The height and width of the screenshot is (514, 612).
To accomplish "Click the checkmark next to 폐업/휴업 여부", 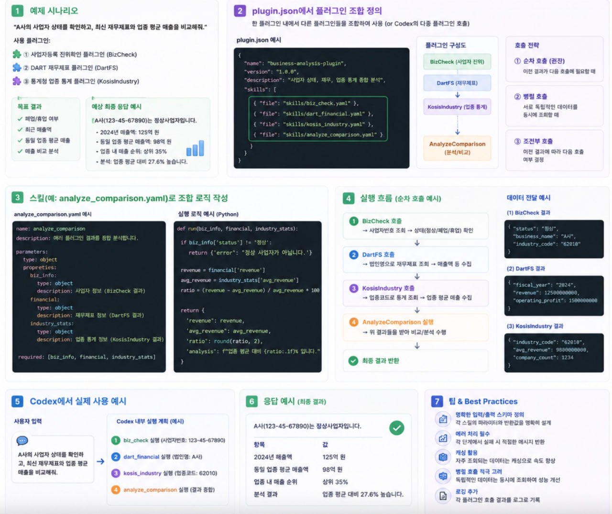I will coord(20,119).
